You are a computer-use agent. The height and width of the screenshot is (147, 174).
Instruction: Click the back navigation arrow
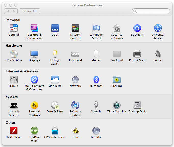point(8,11)
